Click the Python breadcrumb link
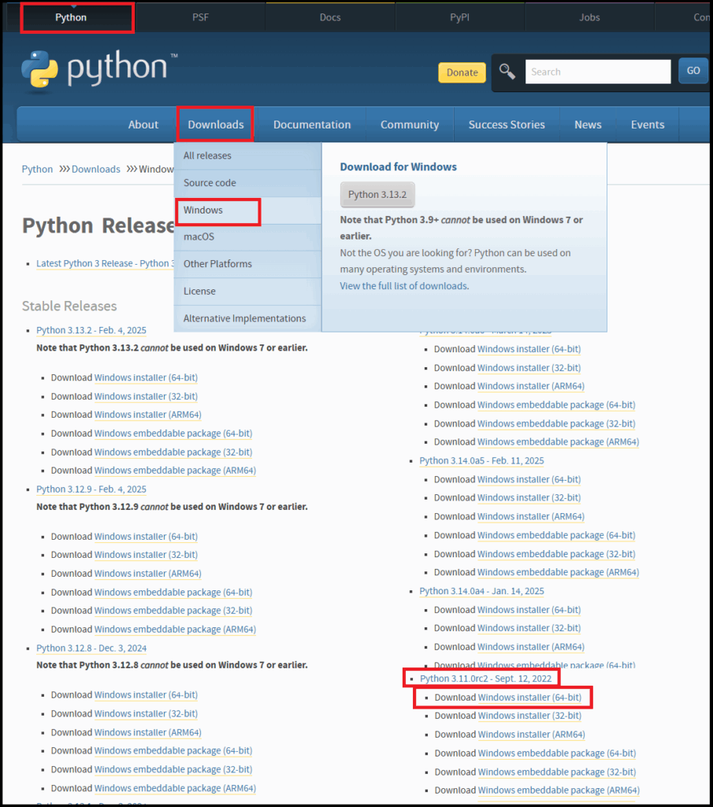This screenshot has width=713, height=807. click(37, 169)
